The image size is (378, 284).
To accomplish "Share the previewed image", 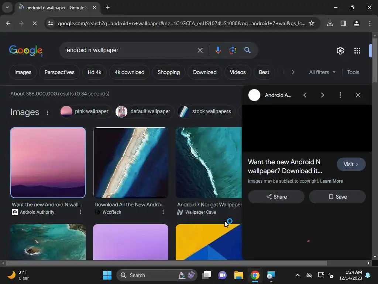I will pyautogui.click(x=276, y=197).
